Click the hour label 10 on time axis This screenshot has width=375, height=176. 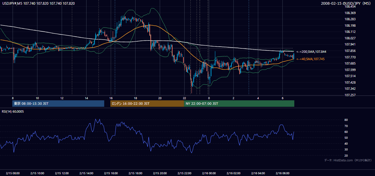pos(37,98)
